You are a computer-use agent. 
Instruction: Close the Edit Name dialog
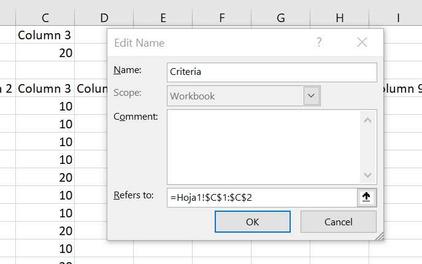pos(362,42)
